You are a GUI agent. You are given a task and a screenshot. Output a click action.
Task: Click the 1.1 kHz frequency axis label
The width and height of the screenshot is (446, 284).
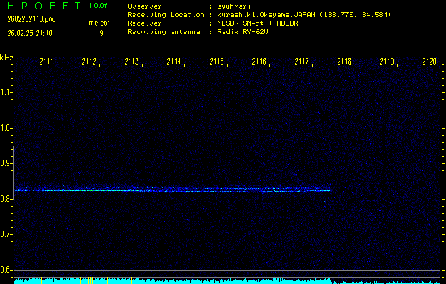6,92
